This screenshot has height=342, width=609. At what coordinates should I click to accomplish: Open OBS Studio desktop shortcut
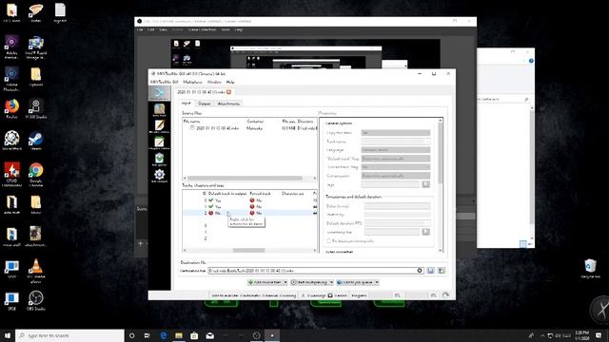pos(36,301)
